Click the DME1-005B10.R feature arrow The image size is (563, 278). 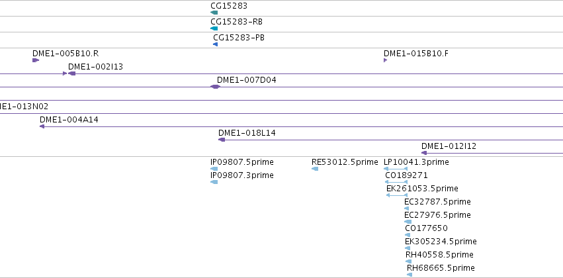[36, 60]
